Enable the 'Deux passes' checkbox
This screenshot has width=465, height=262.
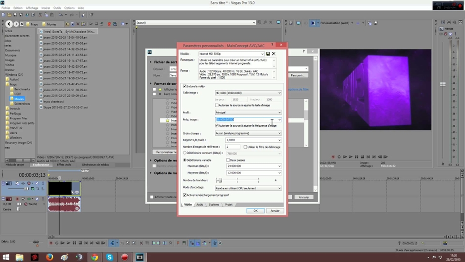pos(228,160)
